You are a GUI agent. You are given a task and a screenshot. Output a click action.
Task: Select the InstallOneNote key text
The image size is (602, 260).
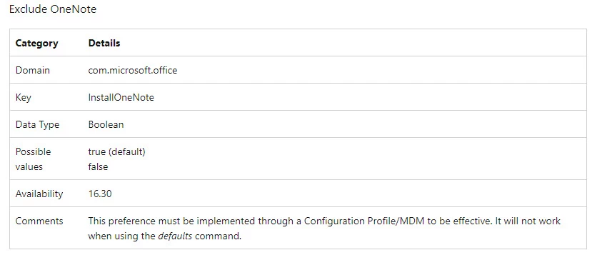tap(121, 98)
